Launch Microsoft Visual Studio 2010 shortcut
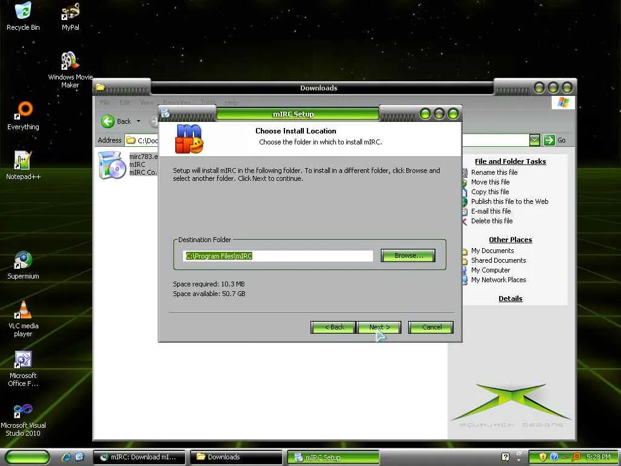Screen dimensions: 621x466 click(24, 419)
